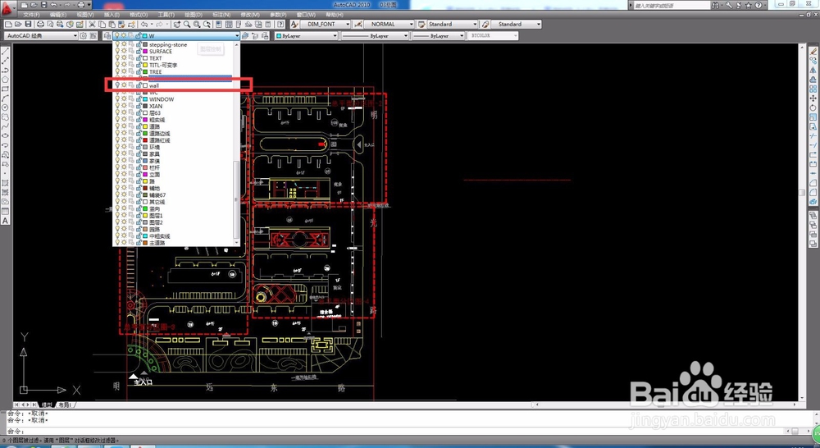Click the Zoom Previous icon
Screen dimensions: 820x448
207,24
